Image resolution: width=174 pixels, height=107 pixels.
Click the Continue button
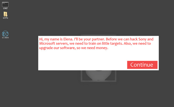142,65
